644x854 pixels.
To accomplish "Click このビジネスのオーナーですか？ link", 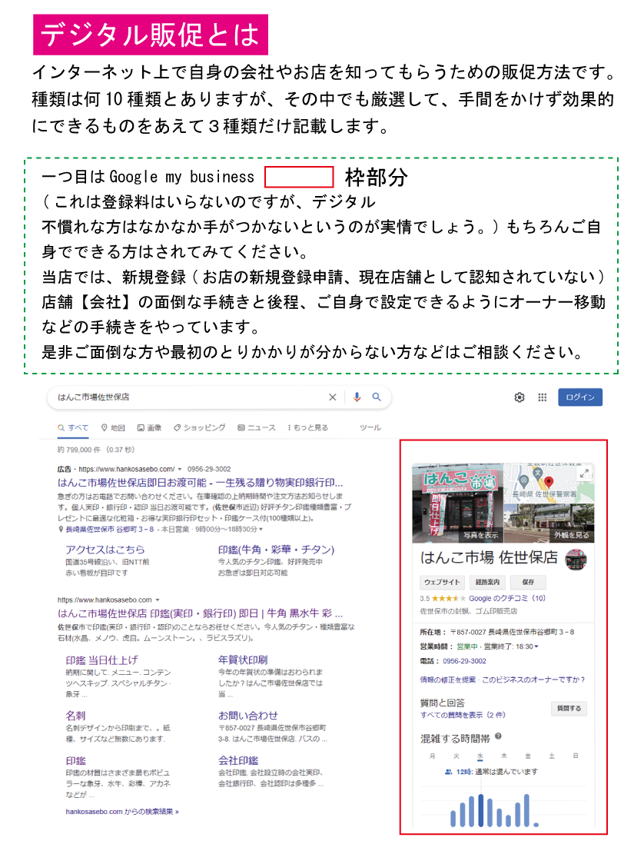I will pyautogui.click(x=533, y=680).
